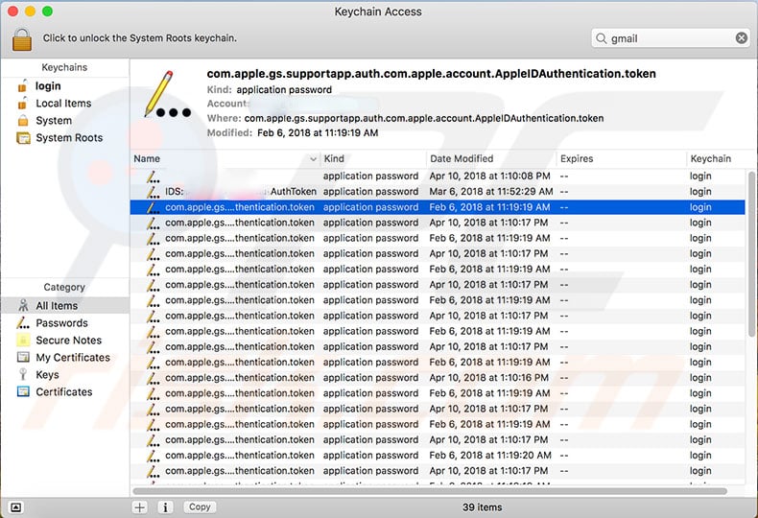Open the Secure Notes category

point(68,341)
